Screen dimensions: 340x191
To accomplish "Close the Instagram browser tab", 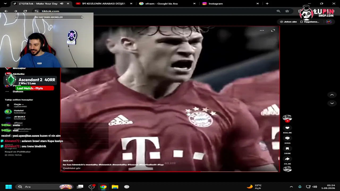I will 258,3.
